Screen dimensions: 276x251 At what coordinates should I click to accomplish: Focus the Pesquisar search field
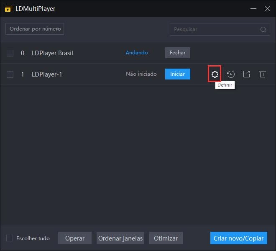(x=220, y=29)
